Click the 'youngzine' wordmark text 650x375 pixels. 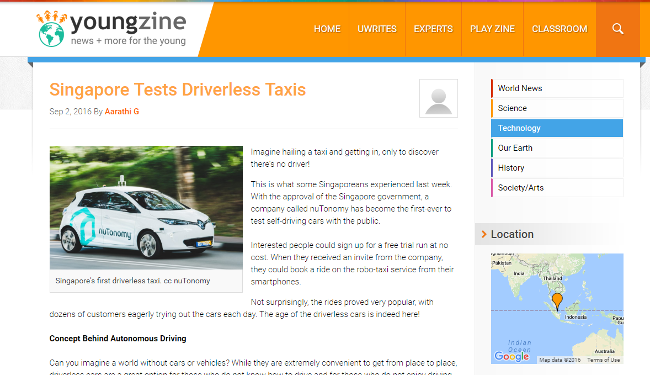127,23
